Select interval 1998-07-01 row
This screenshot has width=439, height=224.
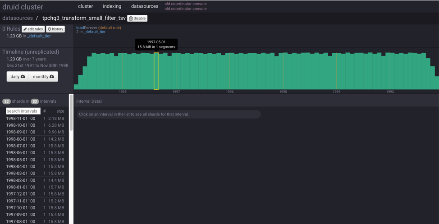pyautogui.click(x=35, y=146)
